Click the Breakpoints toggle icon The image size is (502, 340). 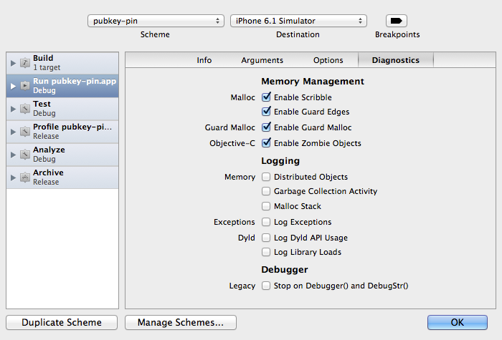tap(396, 21)
